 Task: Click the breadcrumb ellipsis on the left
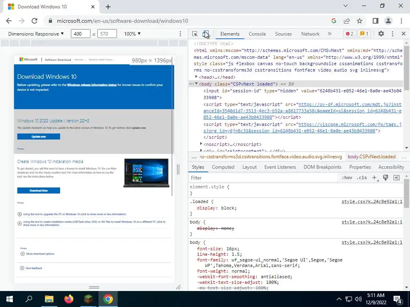[x=194, y=157]
